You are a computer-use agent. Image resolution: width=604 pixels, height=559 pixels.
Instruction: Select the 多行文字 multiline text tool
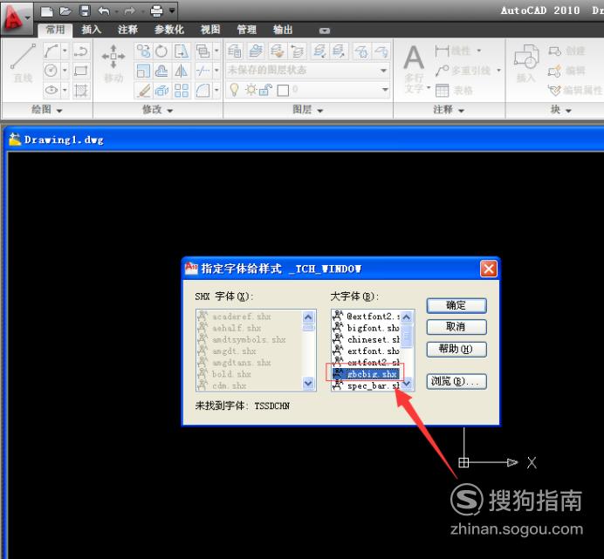point(415,69)
